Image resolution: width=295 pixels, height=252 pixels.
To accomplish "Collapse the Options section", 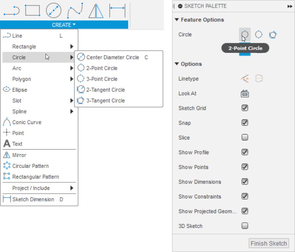I will click(177, 64).
